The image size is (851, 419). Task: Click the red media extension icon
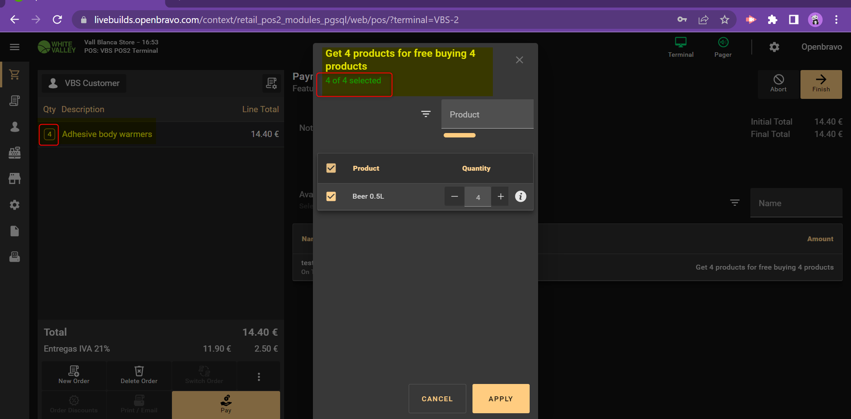751,20
